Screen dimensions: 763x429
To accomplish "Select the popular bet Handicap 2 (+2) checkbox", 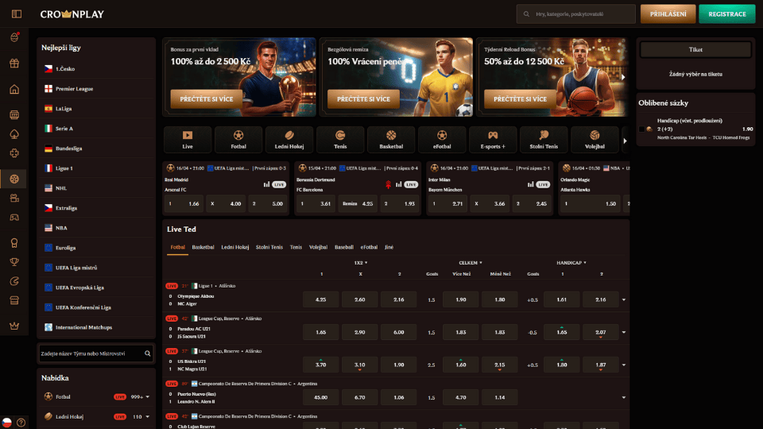I will 642,129.
